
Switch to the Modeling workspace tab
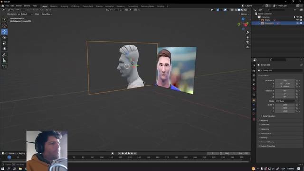[54, 6]
